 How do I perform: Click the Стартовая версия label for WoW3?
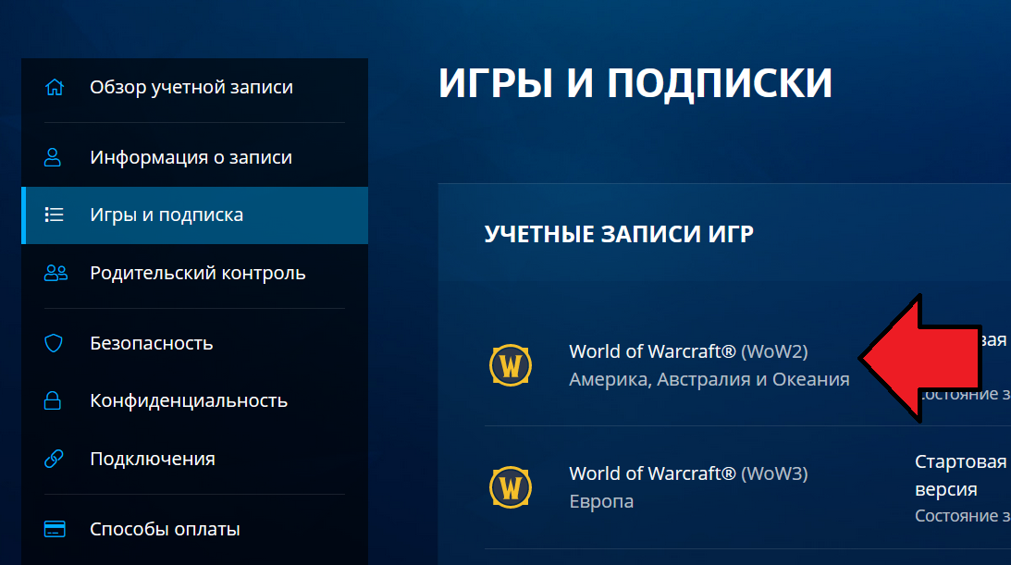point(961,475)
